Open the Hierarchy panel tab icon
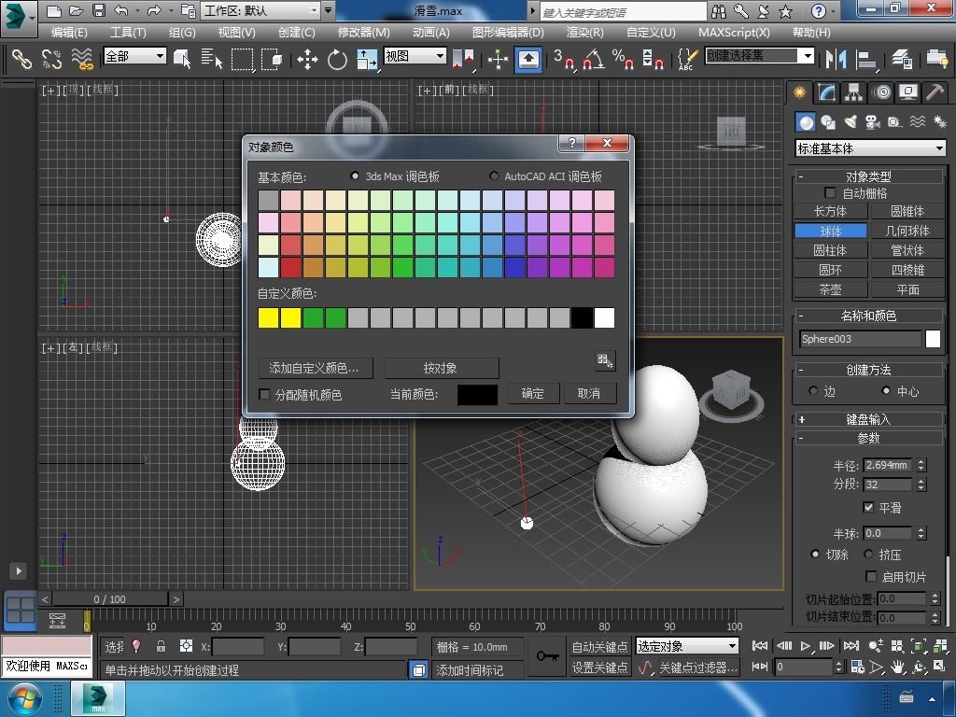This screenshot has width=956, height=717. (853, 92)
